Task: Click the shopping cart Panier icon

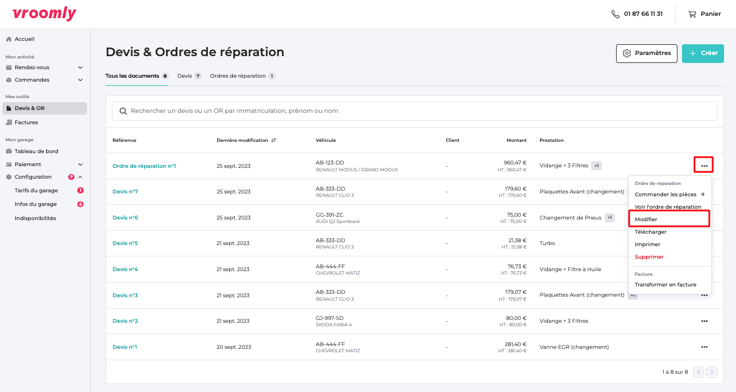Action: (692, 14)
